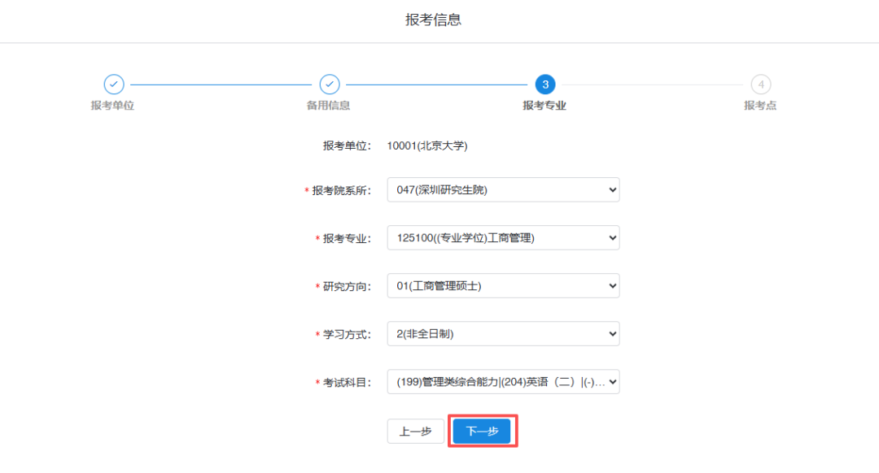Click the 考试科目 field label
Image resolution: width=879 pixels, height=473 pixels.
347,383
